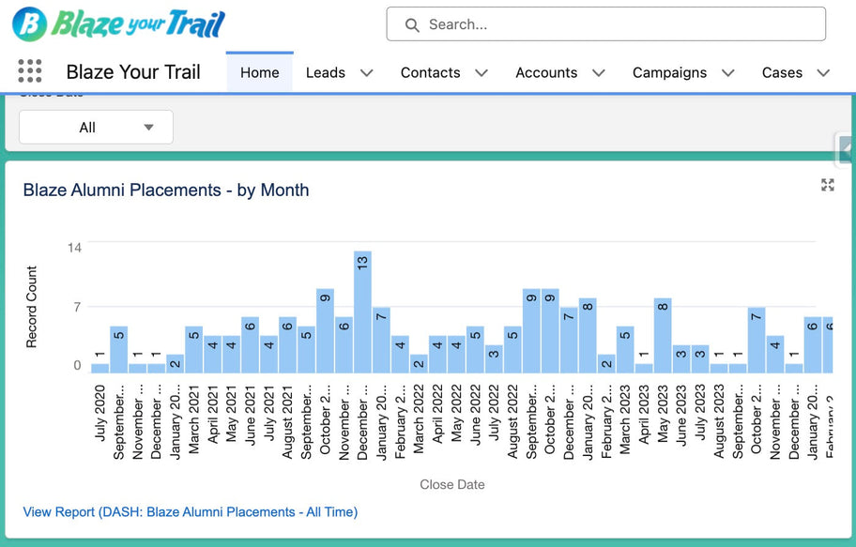Open the App Launcher grid icon

[x=30, y=72]
